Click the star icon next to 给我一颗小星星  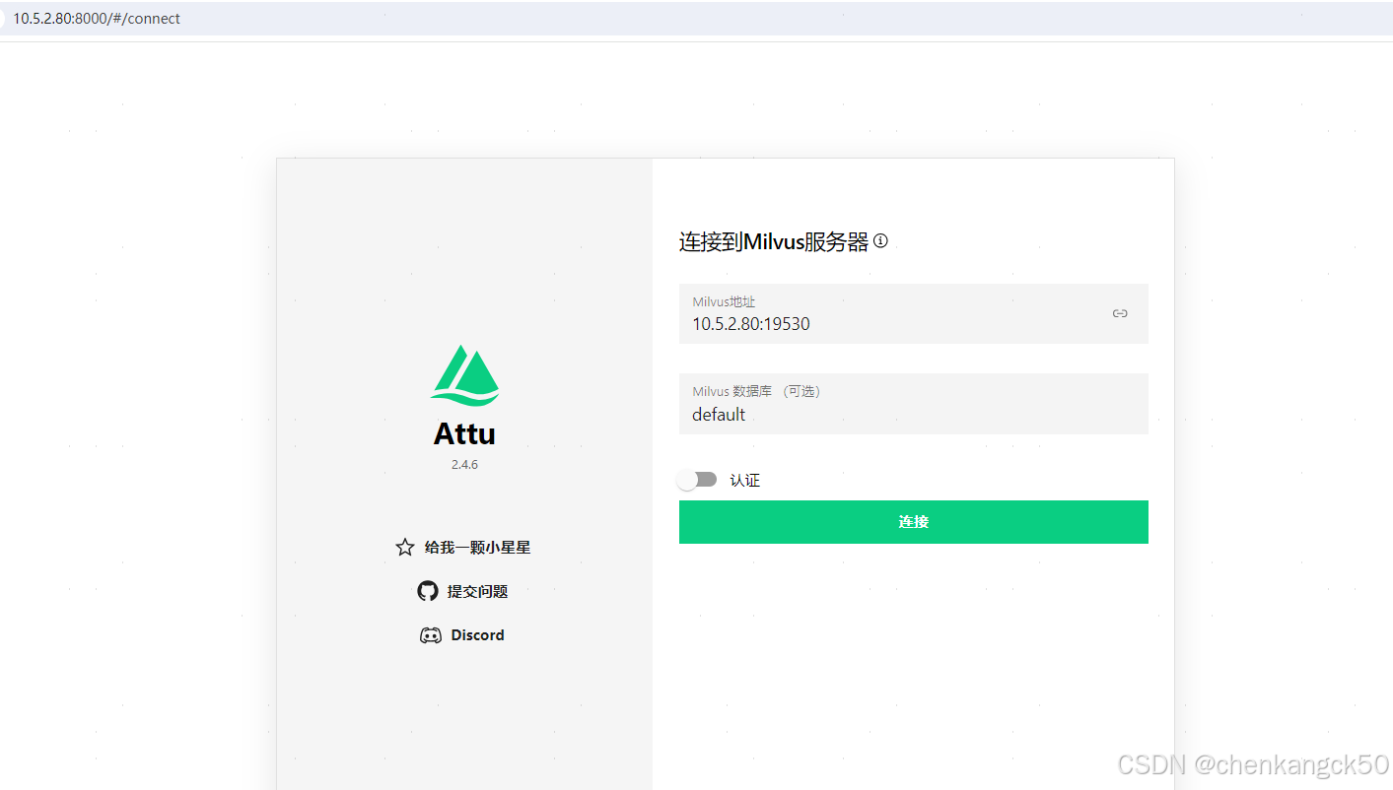(405, 547)
